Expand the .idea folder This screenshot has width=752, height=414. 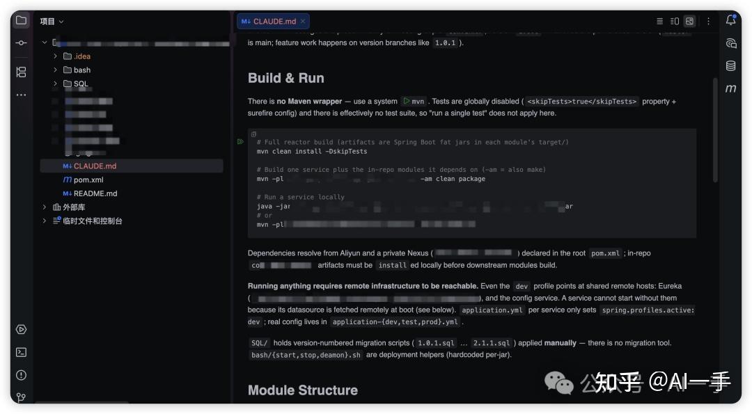(x=55, y=56)
